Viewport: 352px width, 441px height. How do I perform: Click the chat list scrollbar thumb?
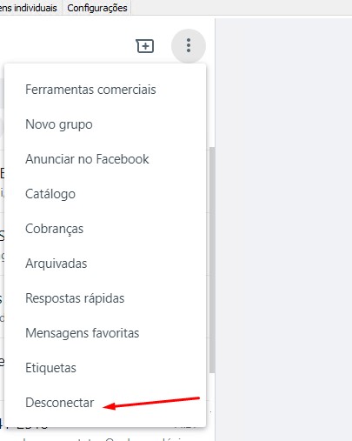click(212, 260)
